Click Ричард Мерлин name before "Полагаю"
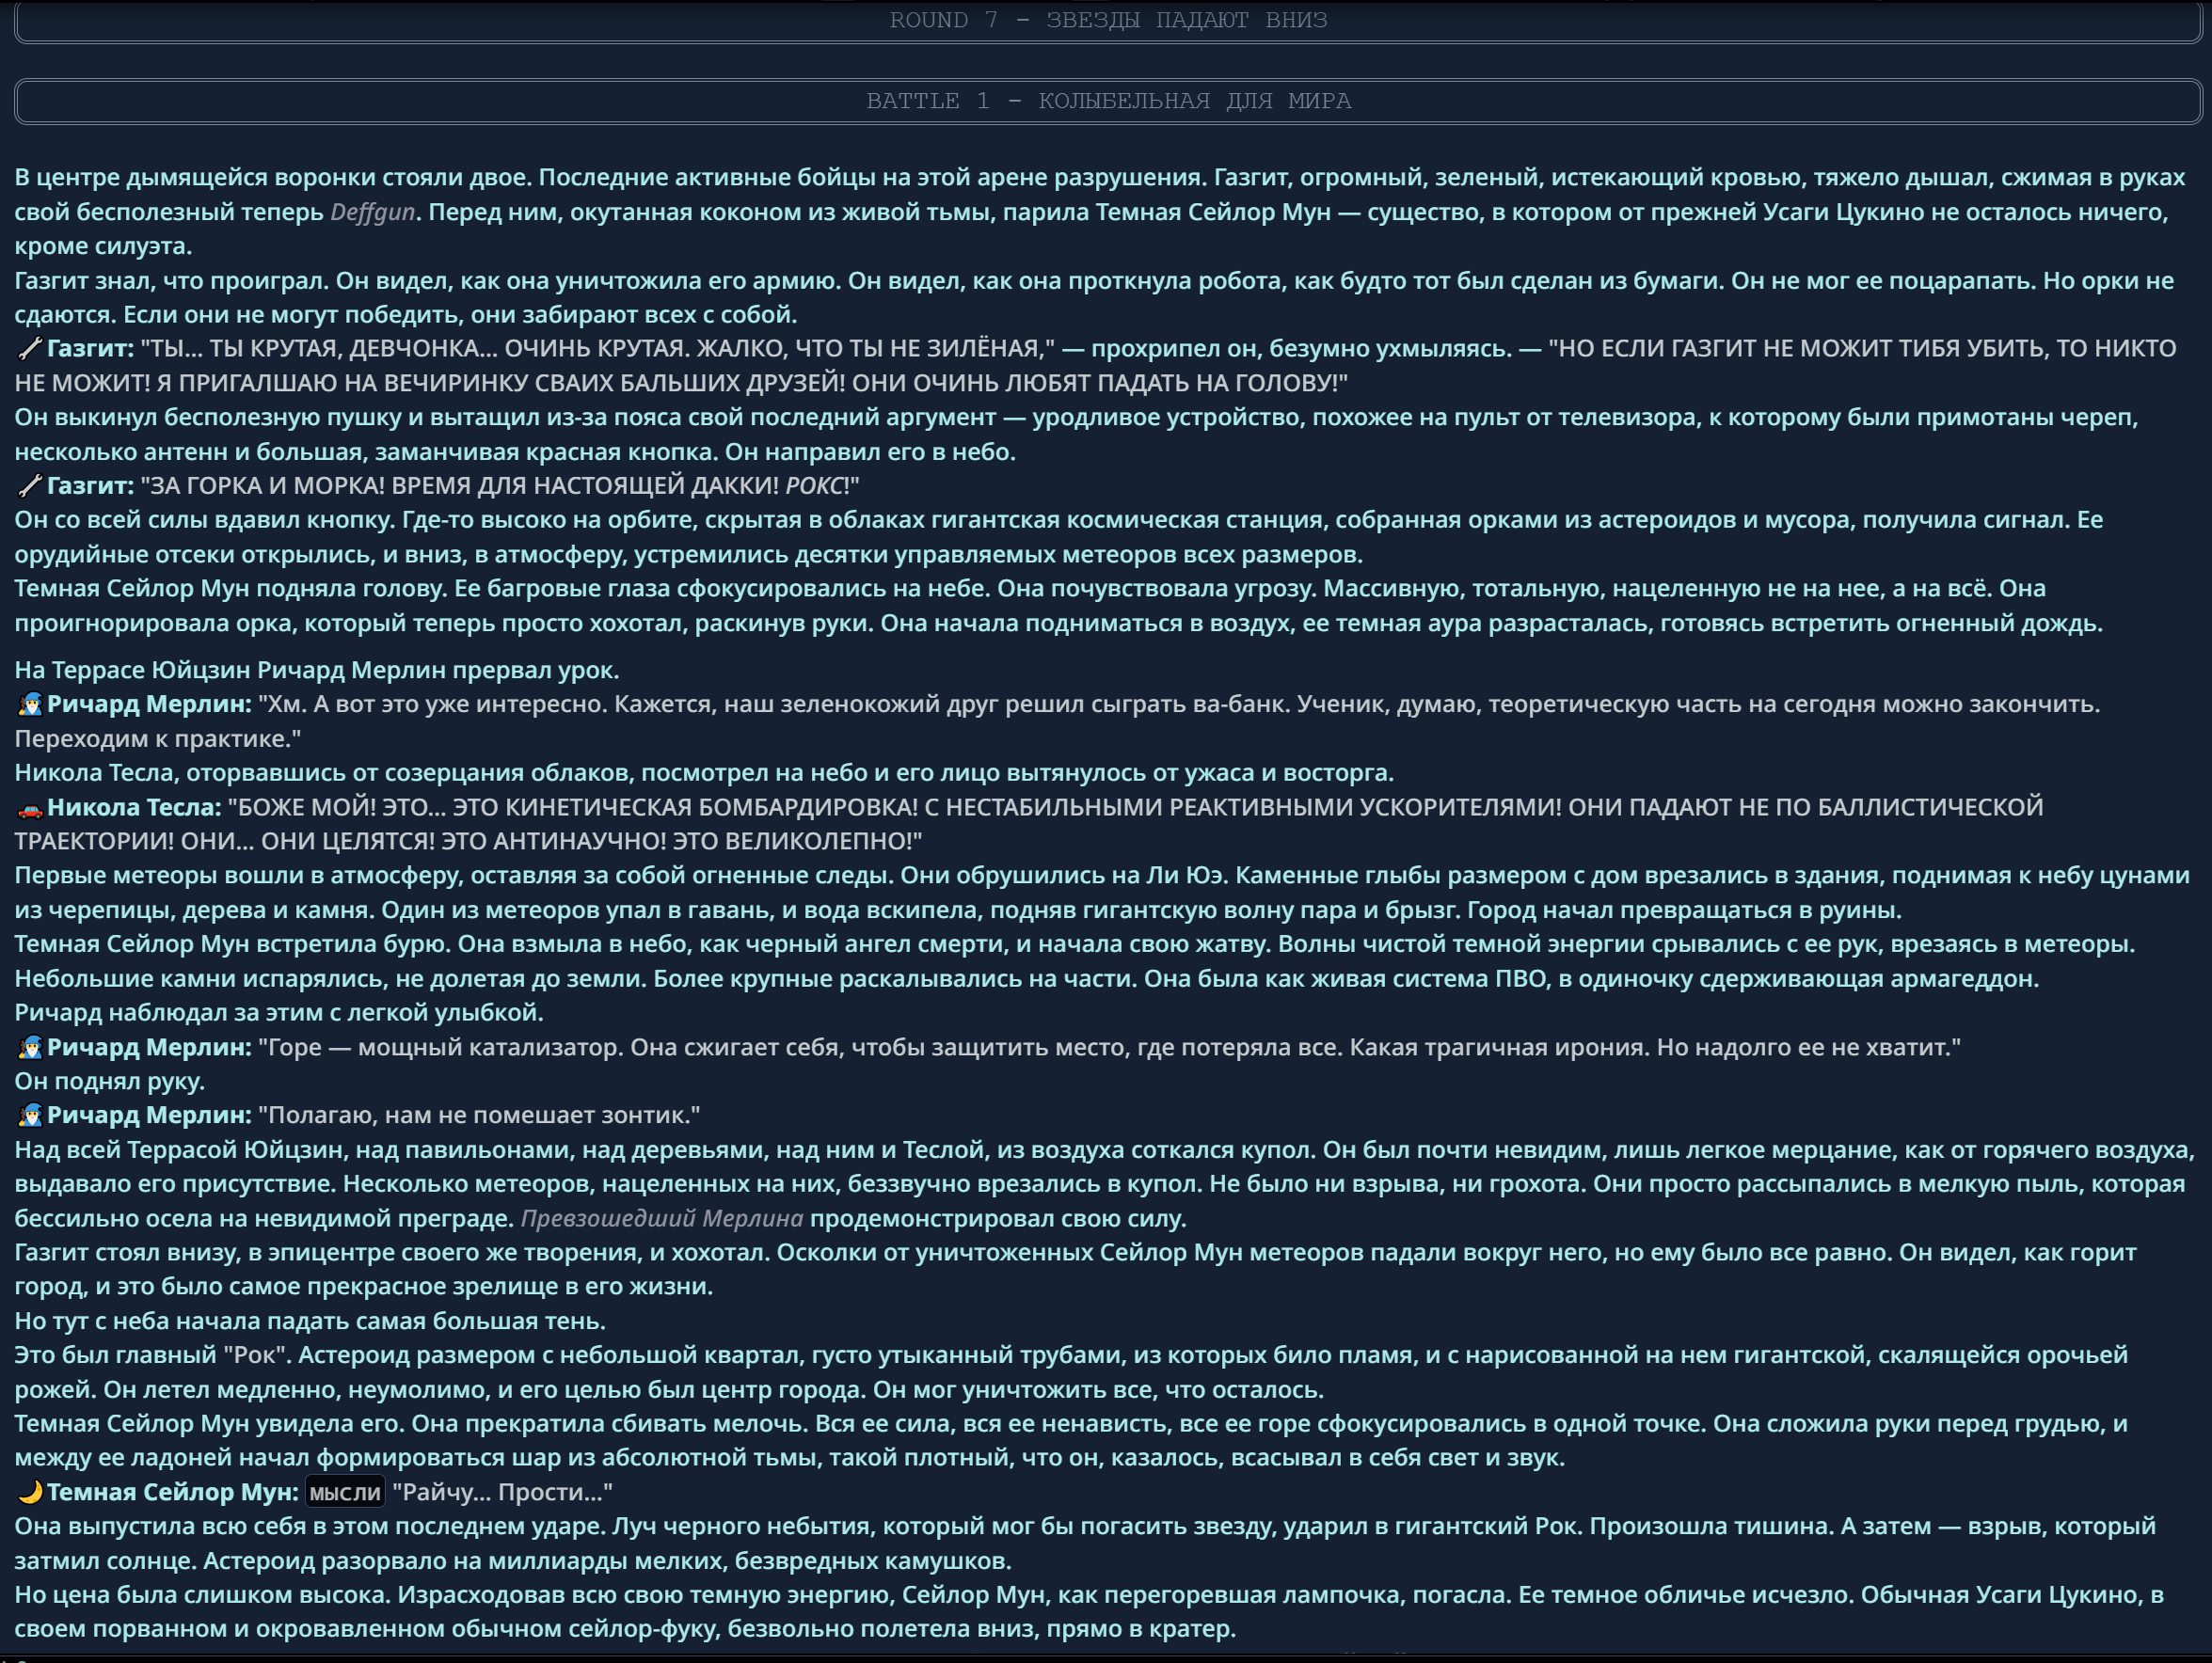The width and height of the screenshot is (2212, 1663). coord(149,1116)
